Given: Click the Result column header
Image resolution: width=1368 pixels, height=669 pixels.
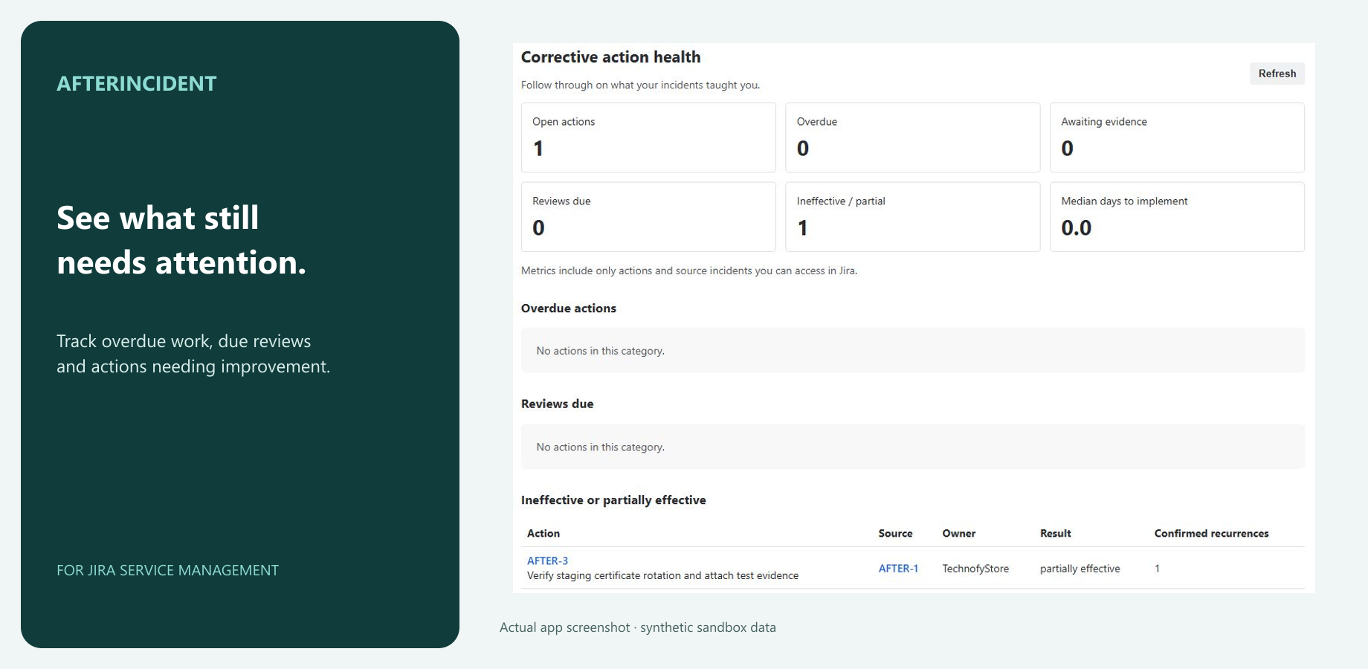Looking at the screenshot, I should click(1055, 533).
